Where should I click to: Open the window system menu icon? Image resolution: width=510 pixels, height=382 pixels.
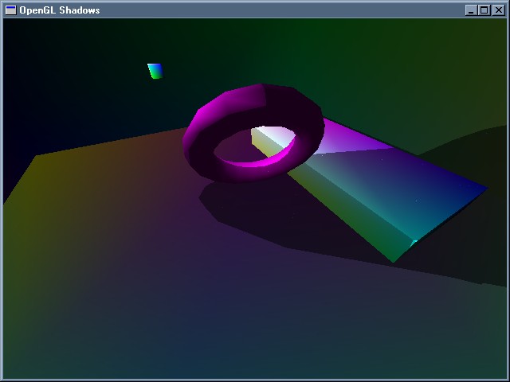coord(10,10)
